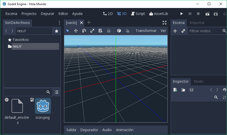The width and height of the screenshot is (227, 135).
Task: Open the Audio bottom panel
Action: [107, 130]
